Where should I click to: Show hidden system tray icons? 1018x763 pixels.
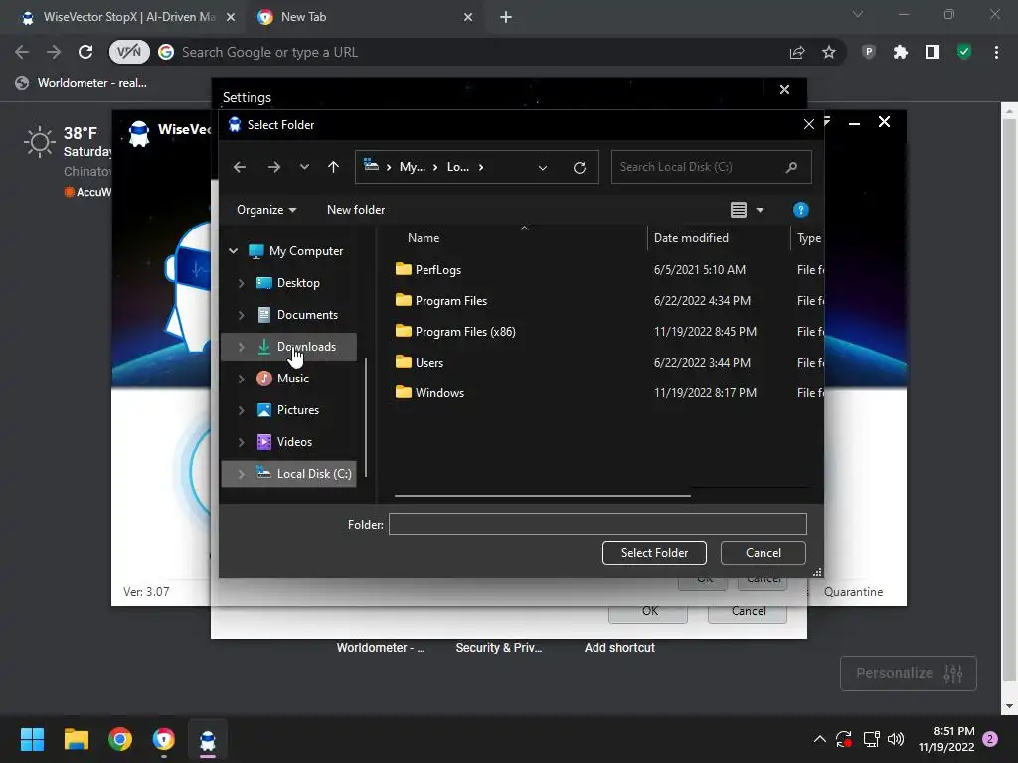(x=820, y=739)
